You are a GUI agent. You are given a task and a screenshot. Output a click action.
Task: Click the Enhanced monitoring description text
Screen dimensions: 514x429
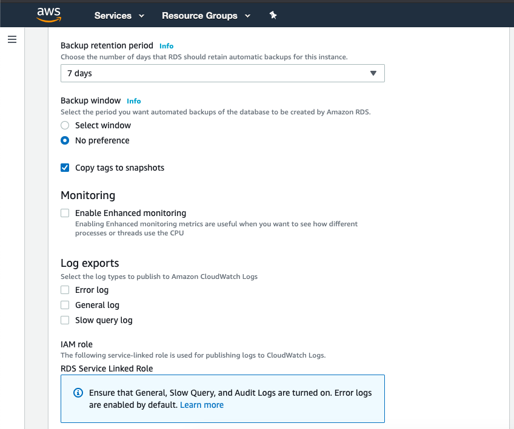click(216, 228)
